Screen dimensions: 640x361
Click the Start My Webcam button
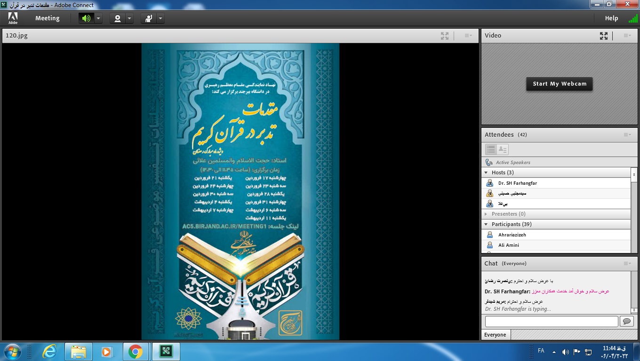559,84
